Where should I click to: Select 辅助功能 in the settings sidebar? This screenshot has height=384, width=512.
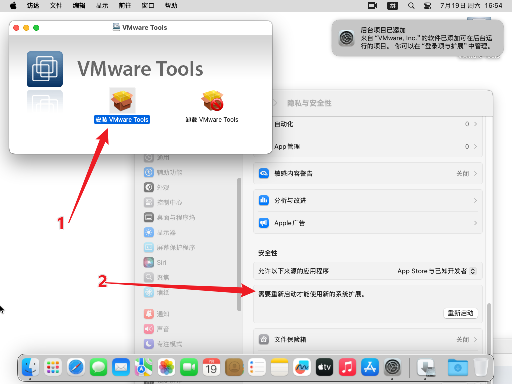coord(190,172)
